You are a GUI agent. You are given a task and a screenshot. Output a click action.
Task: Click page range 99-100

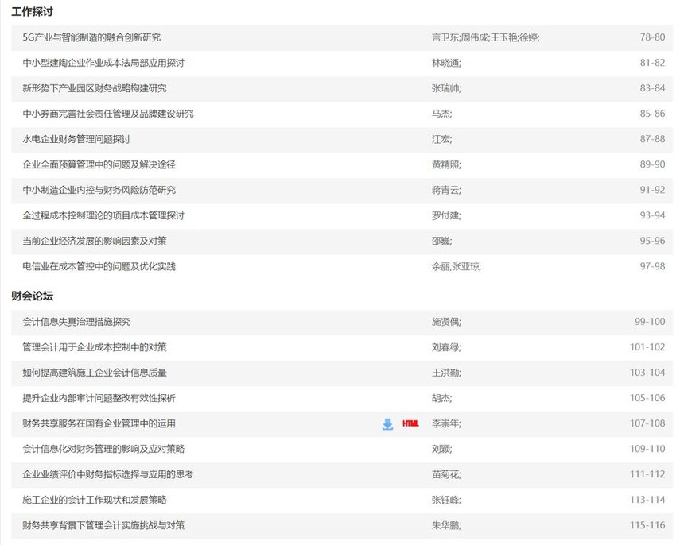pyautogui.click(x=650, y=322)
